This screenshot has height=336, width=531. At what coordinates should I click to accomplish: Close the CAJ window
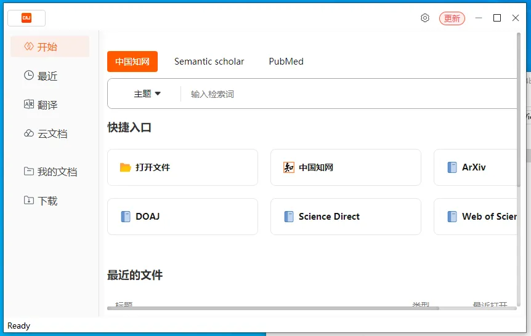tap(516, 18)
